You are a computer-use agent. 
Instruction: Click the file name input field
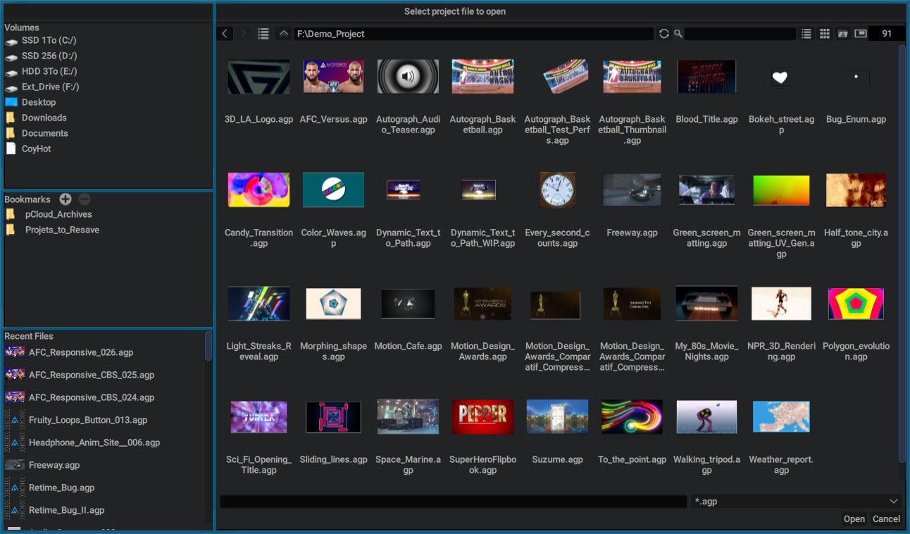(454, 502)
